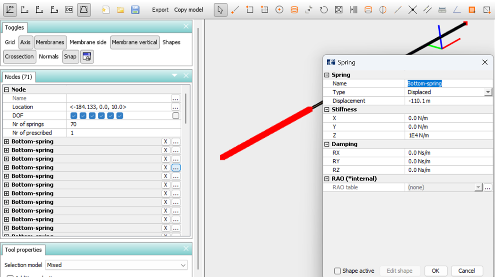
Task: Toggle Normals display
Action: click(49, 57)
